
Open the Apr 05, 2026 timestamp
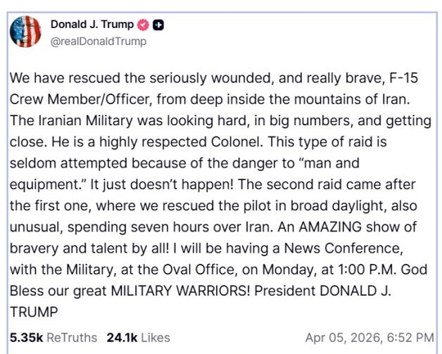[x=370, y=337]
